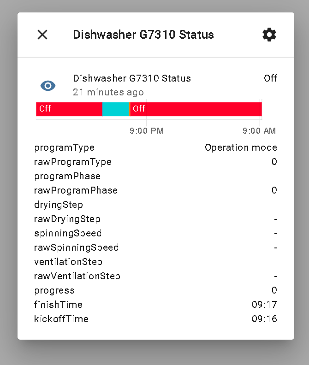Click the rawVentilationStep attribute label
This screenshot has height=365, width=309.
click(77, 277)
